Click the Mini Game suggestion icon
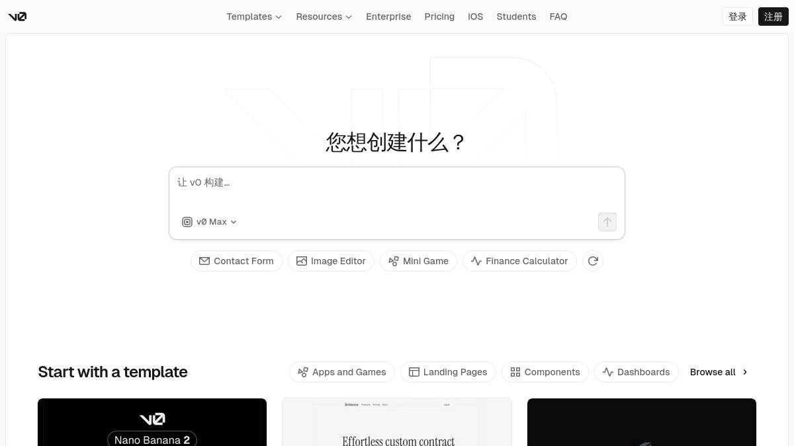 (x=394, y=261)
